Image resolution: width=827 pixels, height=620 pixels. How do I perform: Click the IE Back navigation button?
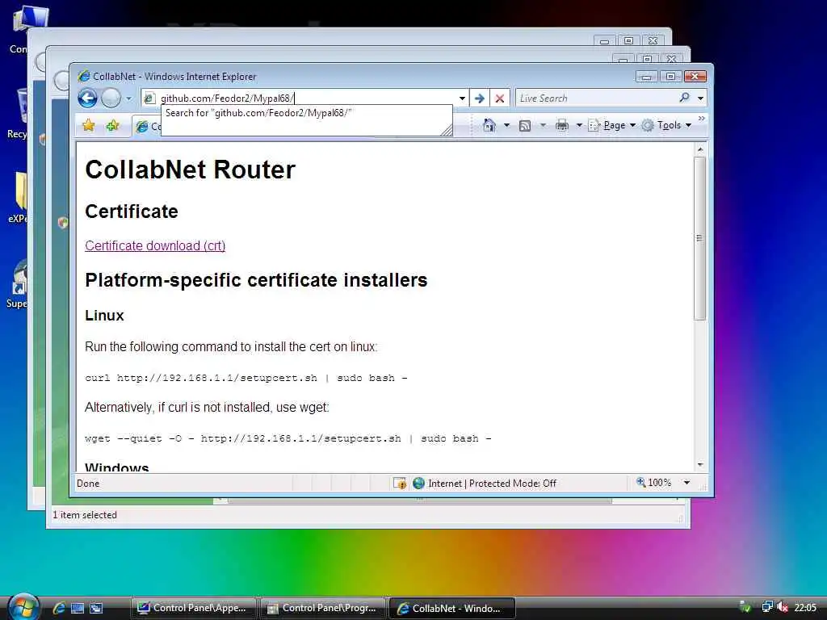[x=87, y=98]
